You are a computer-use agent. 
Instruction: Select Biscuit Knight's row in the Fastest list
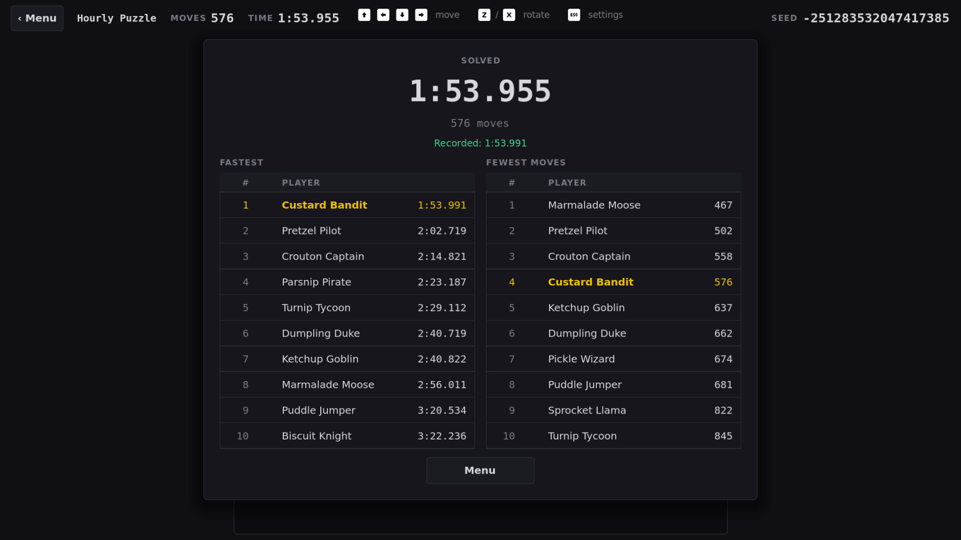pos(347,436)
